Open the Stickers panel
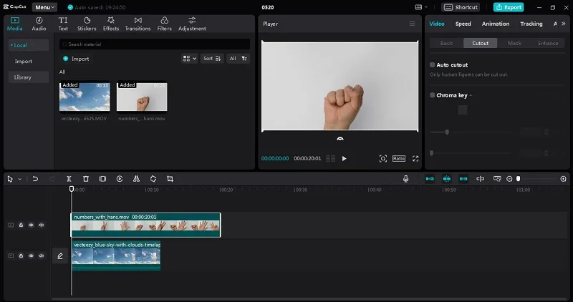Viewport: 573px width, 302px height. pyautogui.click(x=87, y=24)
